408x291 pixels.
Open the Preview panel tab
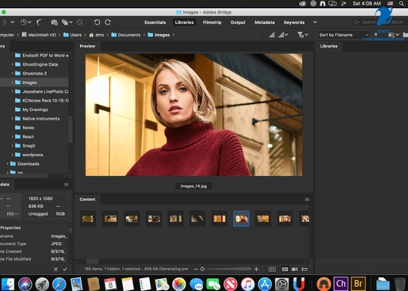[87, 46]
